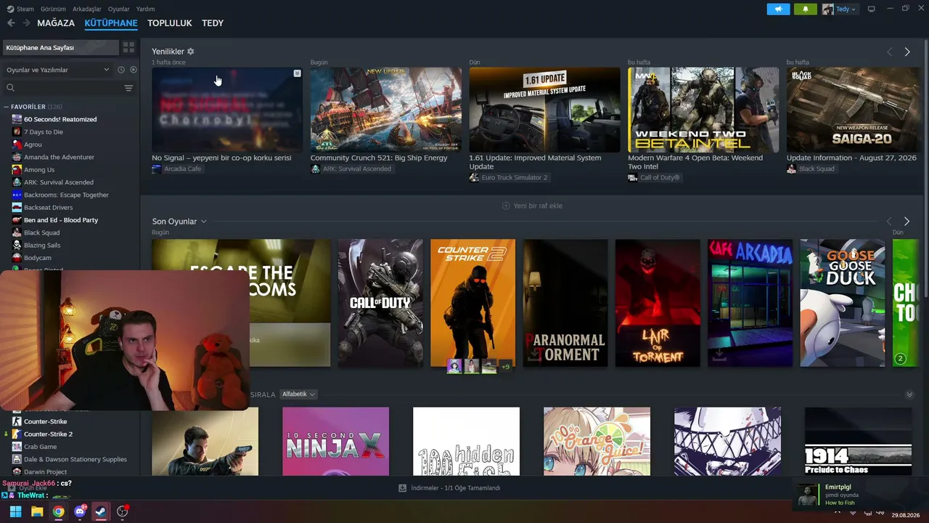
Task: Open the Yardım menu
Action: click(145, 9)
